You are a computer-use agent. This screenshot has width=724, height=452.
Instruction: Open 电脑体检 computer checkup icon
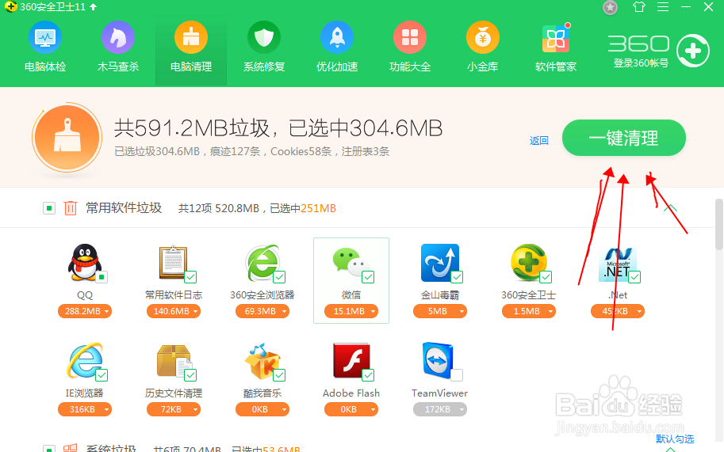(45, 38)
